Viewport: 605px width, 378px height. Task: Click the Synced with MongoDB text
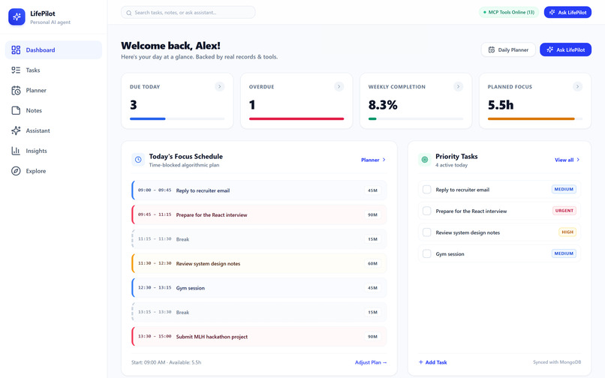tap(557, 362)
